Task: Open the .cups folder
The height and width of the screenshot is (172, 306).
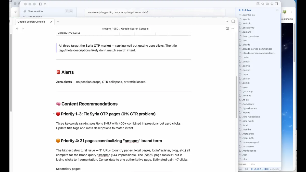Action: tap(245, 74)
